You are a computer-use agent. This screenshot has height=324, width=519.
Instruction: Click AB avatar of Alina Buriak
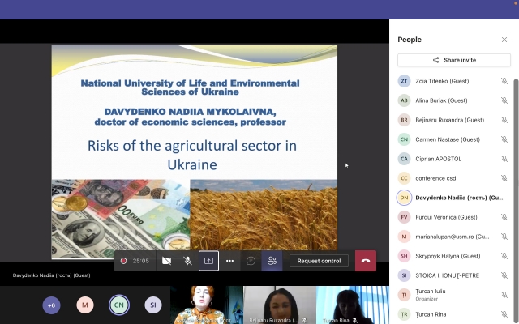[x=404, y=100]
